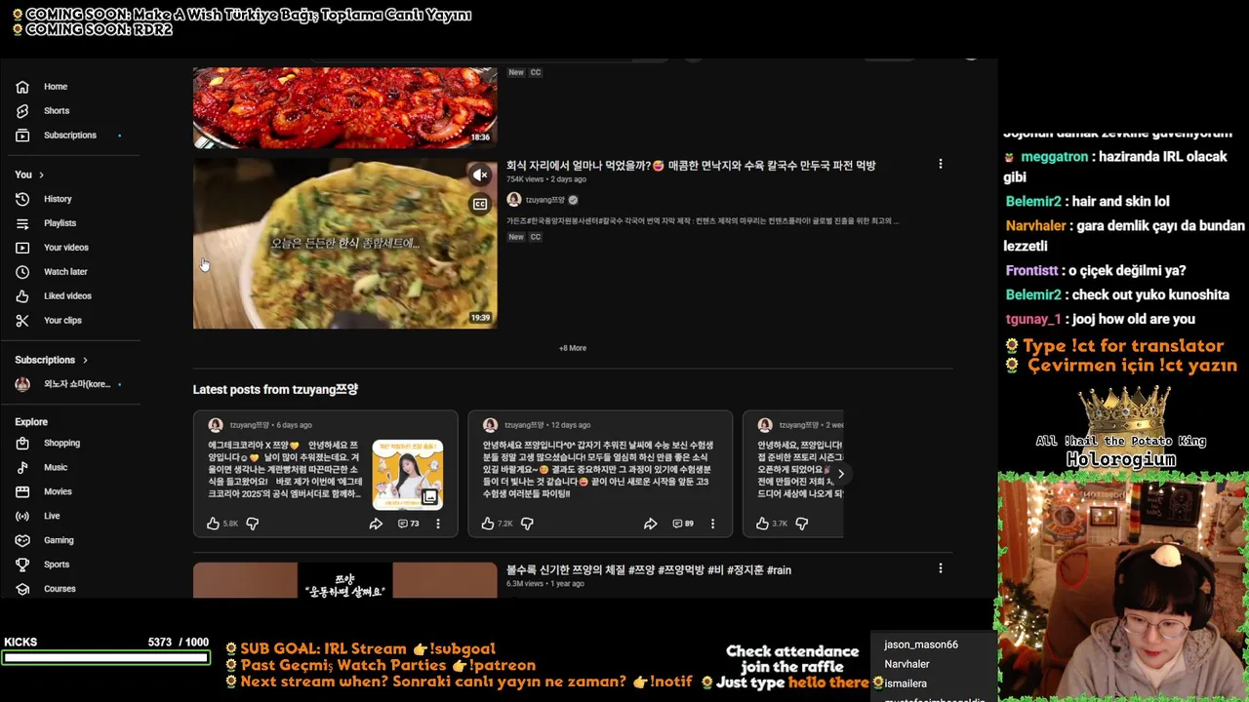Select the 'Latest posts from tzuyang' heading
Screen dimensions: 1249x702
click(x=275, y=390)
